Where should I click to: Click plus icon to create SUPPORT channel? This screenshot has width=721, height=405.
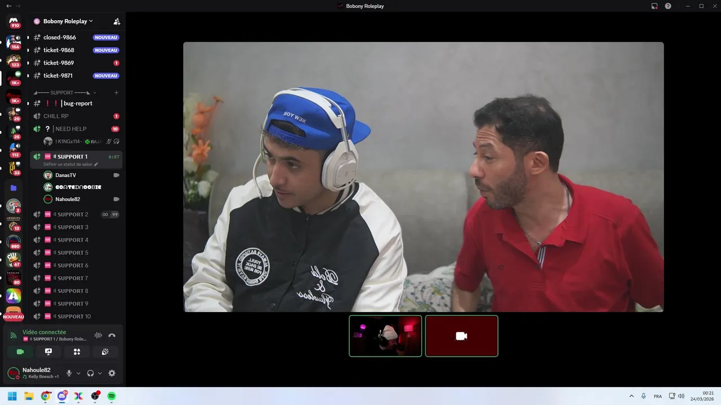[x=116, y=92]
